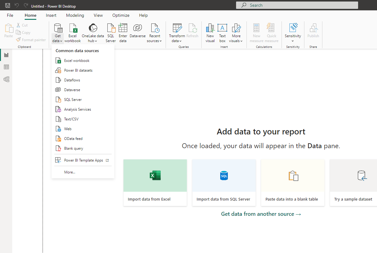Choose Blank query menu entry
This screenshot has height=253, width=377.
[x=83, y=148]
